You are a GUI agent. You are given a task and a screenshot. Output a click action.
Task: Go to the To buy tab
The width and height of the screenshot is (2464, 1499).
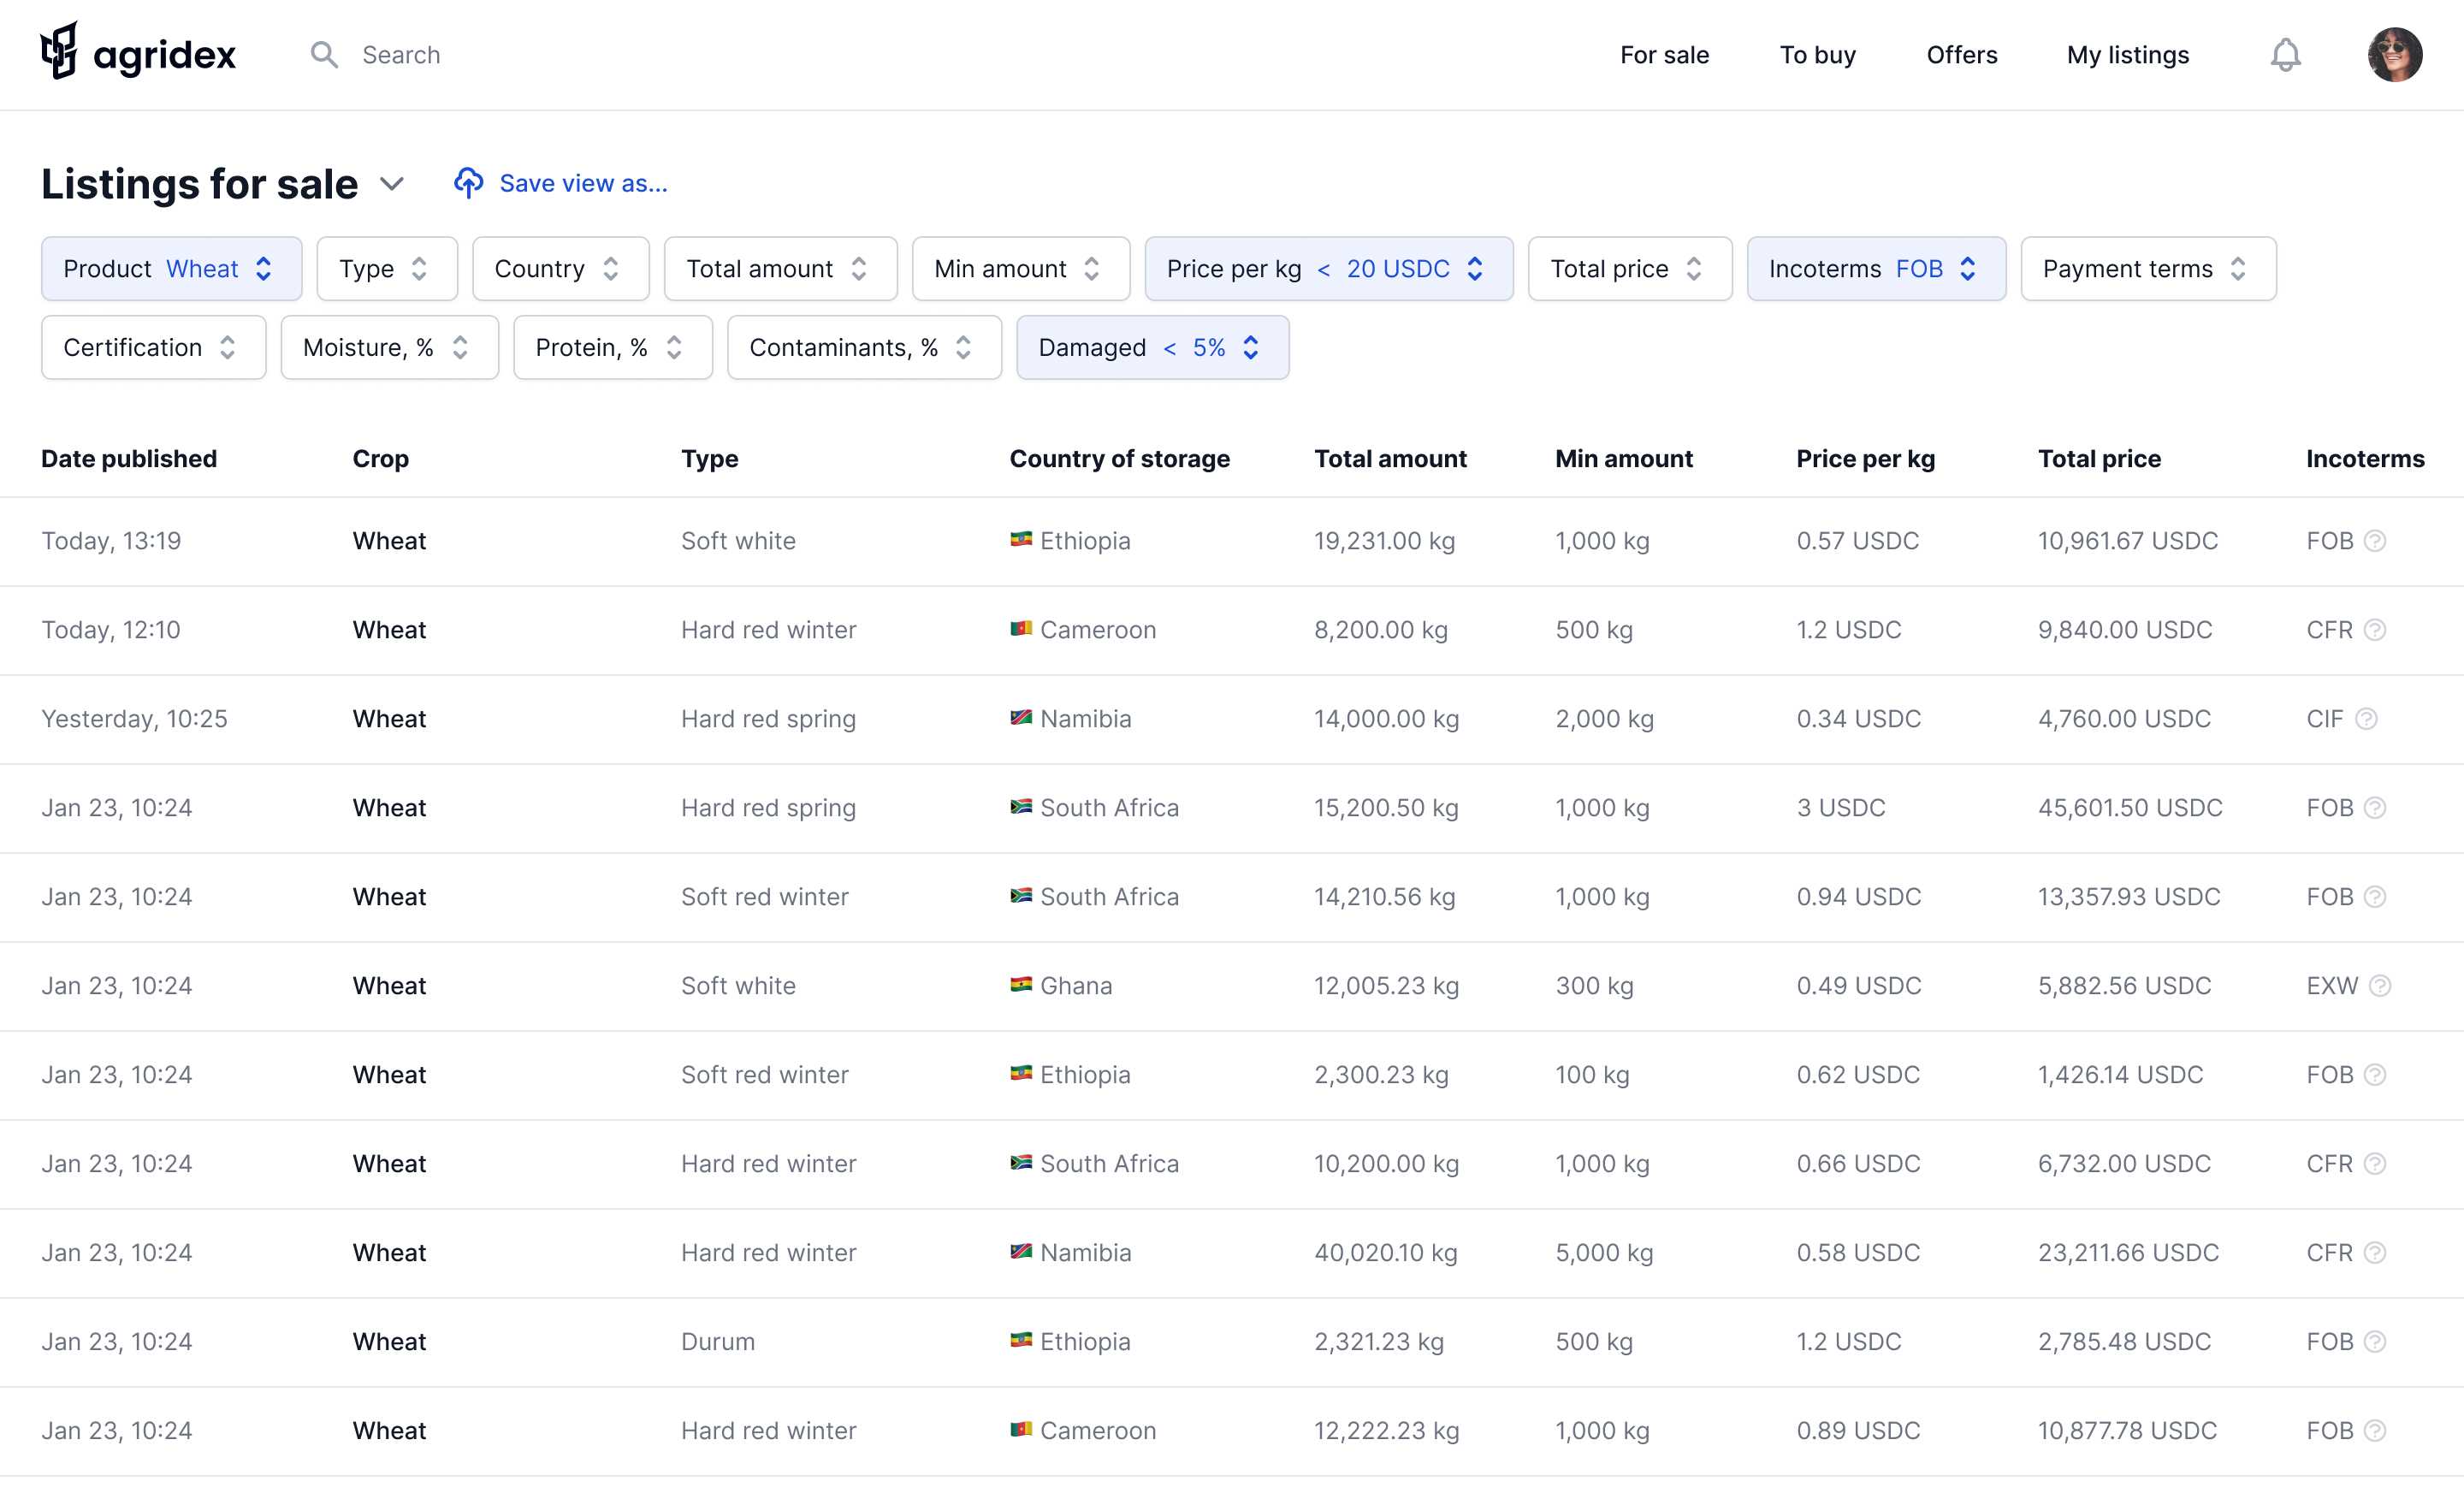(1817, 55)
